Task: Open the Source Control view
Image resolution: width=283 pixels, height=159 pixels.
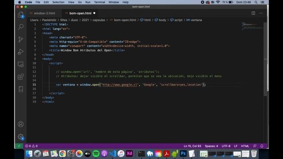Action: coord(21,39)
